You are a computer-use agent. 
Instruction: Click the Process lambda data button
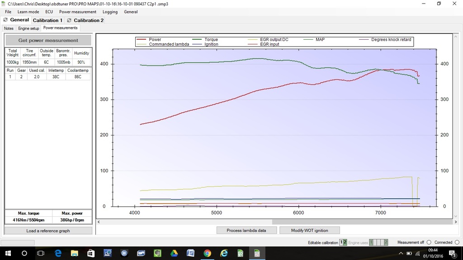pyautogui.click(x=246, y=230)
